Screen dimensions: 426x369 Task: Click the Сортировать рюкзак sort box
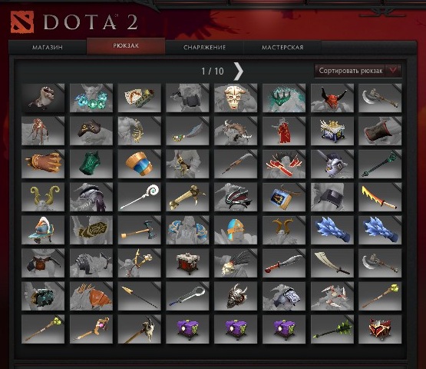coord(358,71)
